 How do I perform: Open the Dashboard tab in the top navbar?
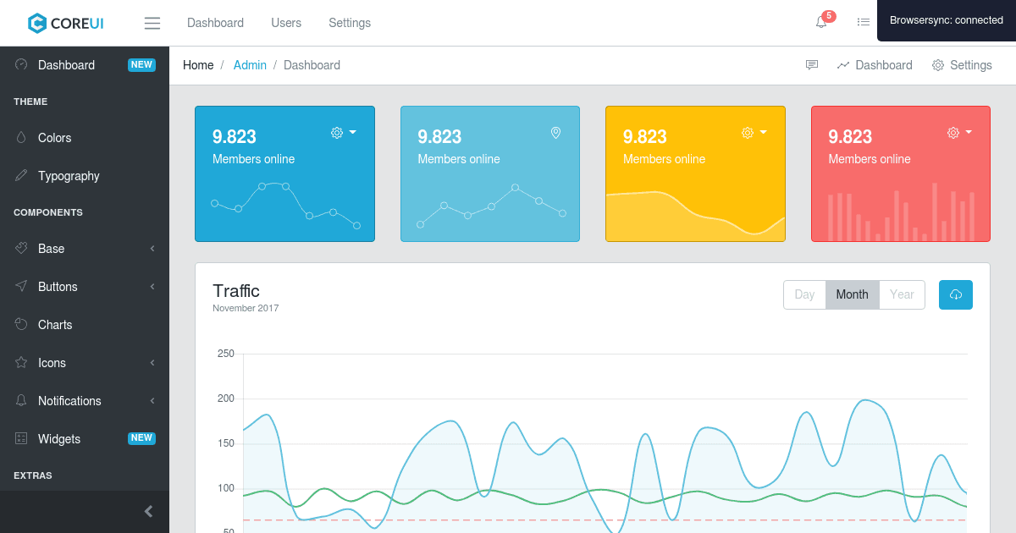(215, 23)
